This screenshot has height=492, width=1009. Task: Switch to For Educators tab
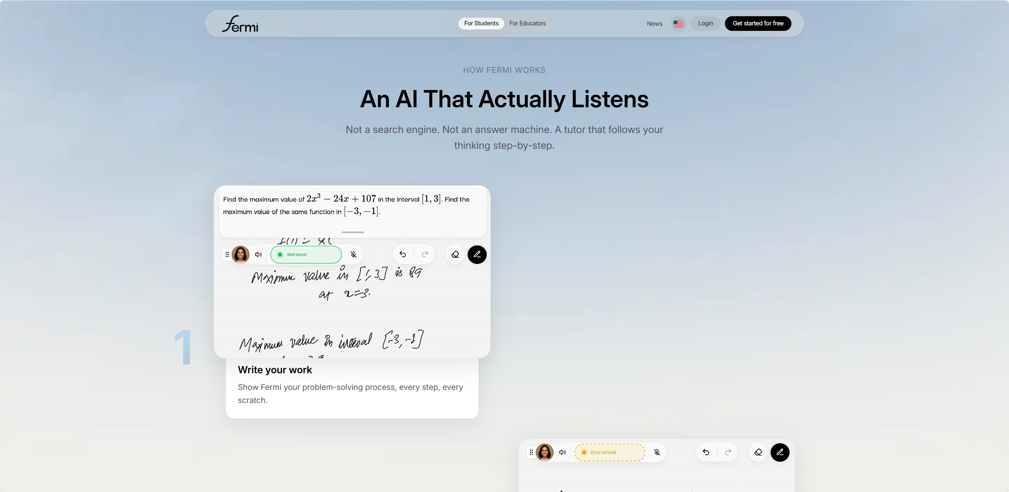pyautogui.click(x=527, y=23)
